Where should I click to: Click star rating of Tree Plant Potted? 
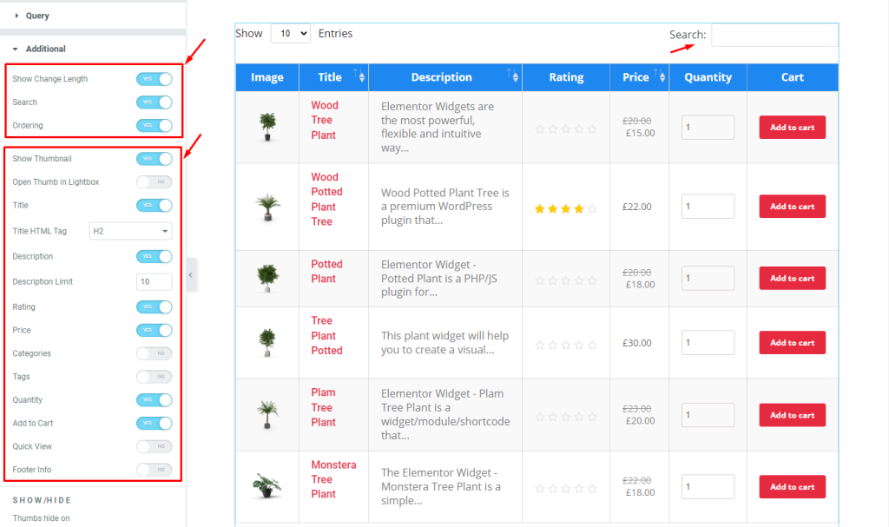pyautogui.click(x=566, y=345)
